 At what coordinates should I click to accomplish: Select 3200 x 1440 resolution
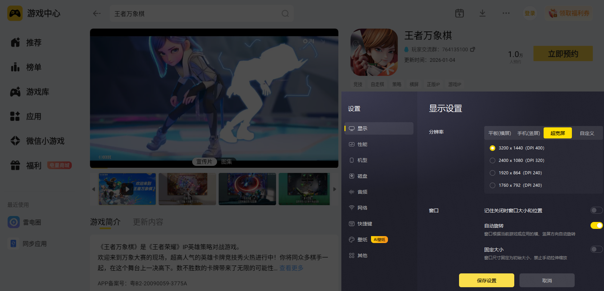[x=493, y=148]
